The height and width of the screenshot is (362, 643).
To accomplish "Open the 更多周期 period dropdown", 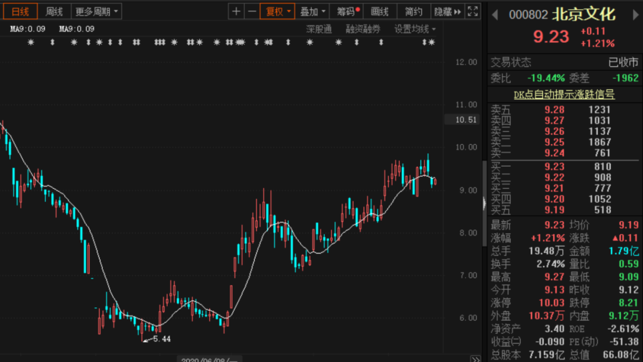I will click(97, 11).
